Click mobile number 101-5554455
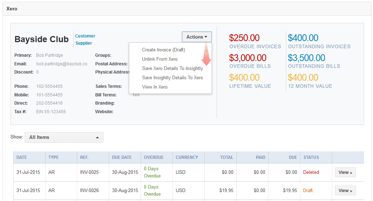The image size is (373, 201). point(49,95)
